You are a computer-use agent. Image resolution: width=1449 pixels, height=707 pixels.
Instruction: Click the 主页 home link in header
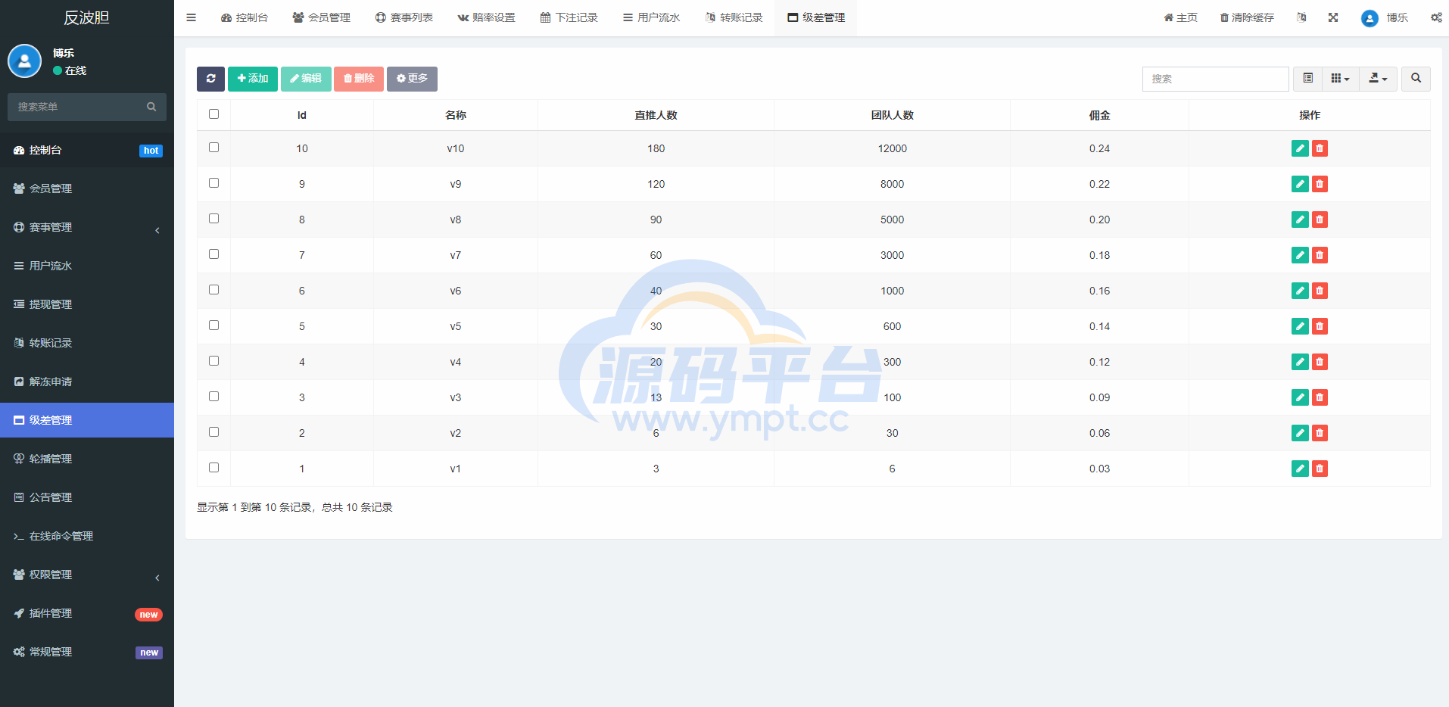1180,17
